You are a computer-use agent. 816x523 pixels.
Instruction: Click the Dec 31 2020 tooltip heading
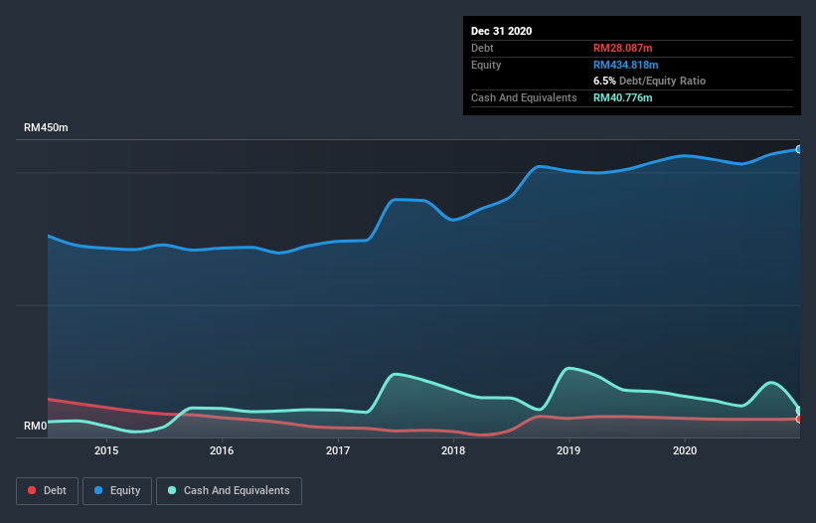pos(501,31)
